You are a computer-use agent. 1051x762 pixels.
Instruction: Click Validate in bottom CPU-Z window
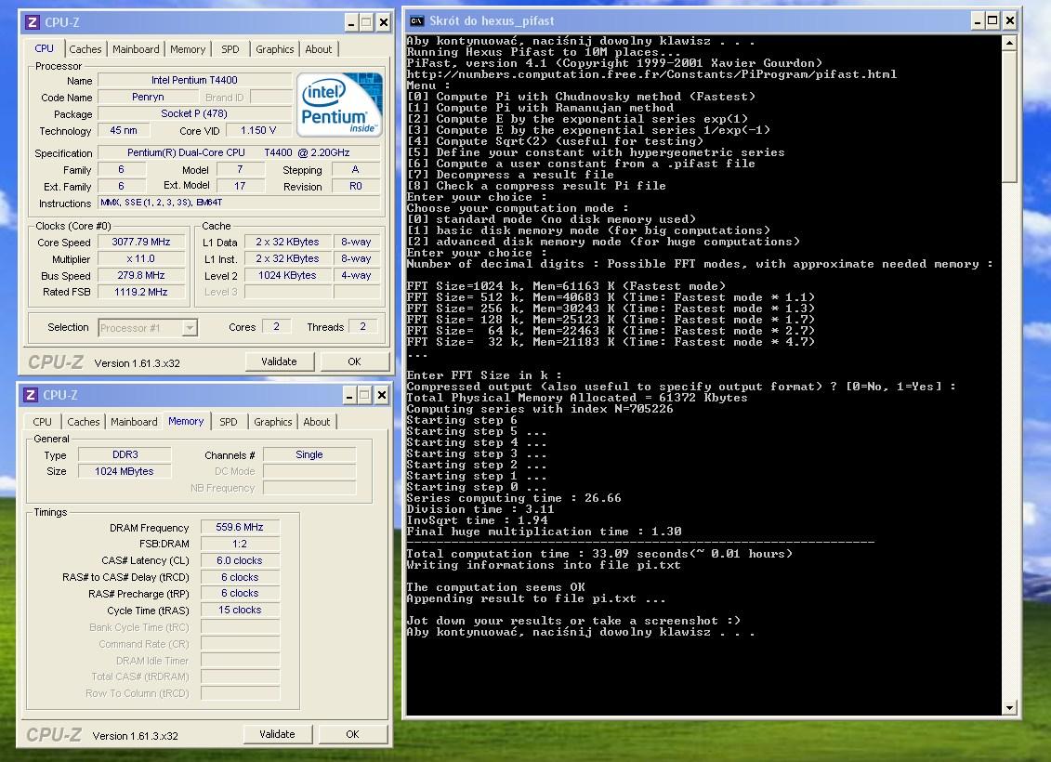[x=277, y=734]
